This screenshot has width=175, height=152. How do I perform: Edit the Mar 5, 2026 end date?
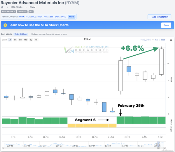pyautogui.click(x=160, y=40)
